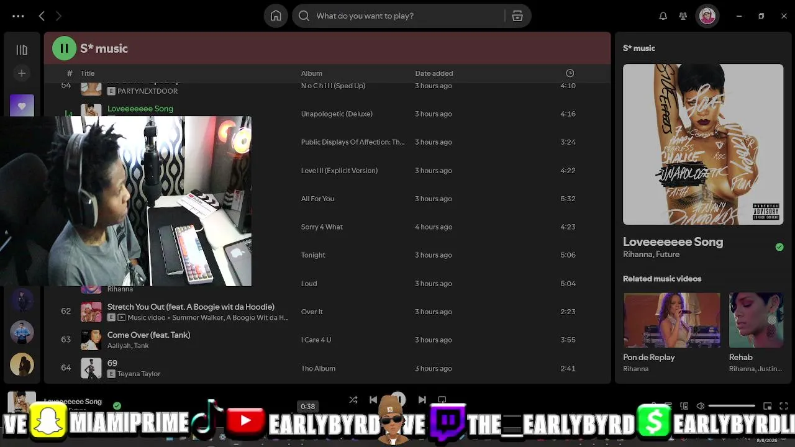Open the All For You album
The height and width of the screenshot is (447, 795).
pos(317,199)
